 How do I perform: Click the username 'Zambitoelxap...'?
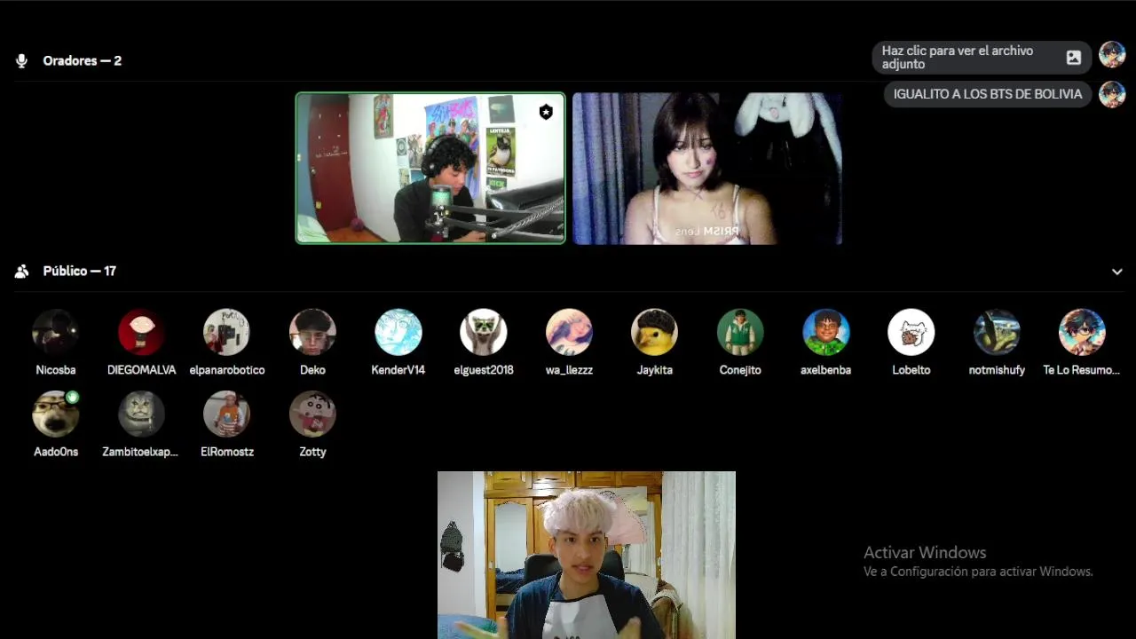(x=140, y=452)
